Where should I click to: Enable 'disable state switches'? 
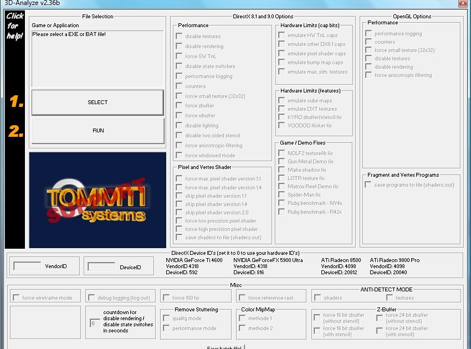pos(179,66)
